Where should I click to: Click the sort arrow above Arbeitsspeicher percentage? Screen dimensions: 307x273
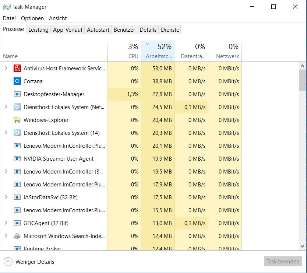pyautogui.click(x=148, y=44)
